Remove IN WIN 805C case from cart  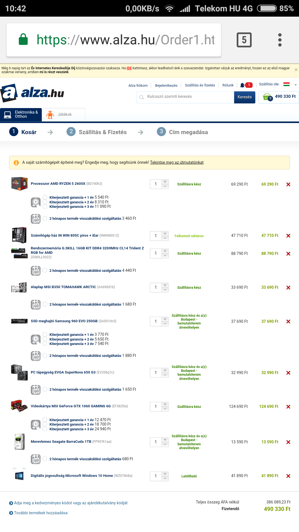(x=288, y=236)
